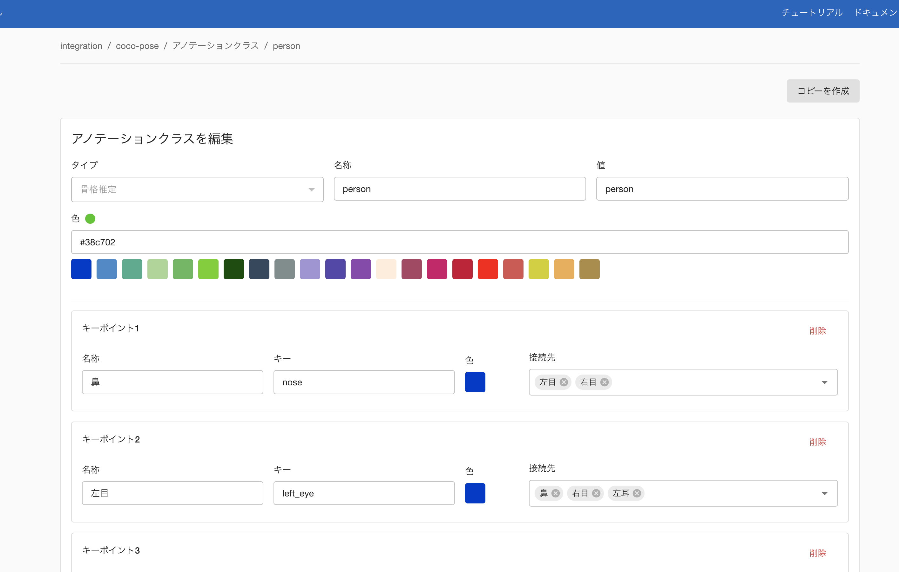Delete Keypoint 2 via 削除 link
Image resolution: width=899 pixels, height=572 pixels.
(x=817, y=442)
